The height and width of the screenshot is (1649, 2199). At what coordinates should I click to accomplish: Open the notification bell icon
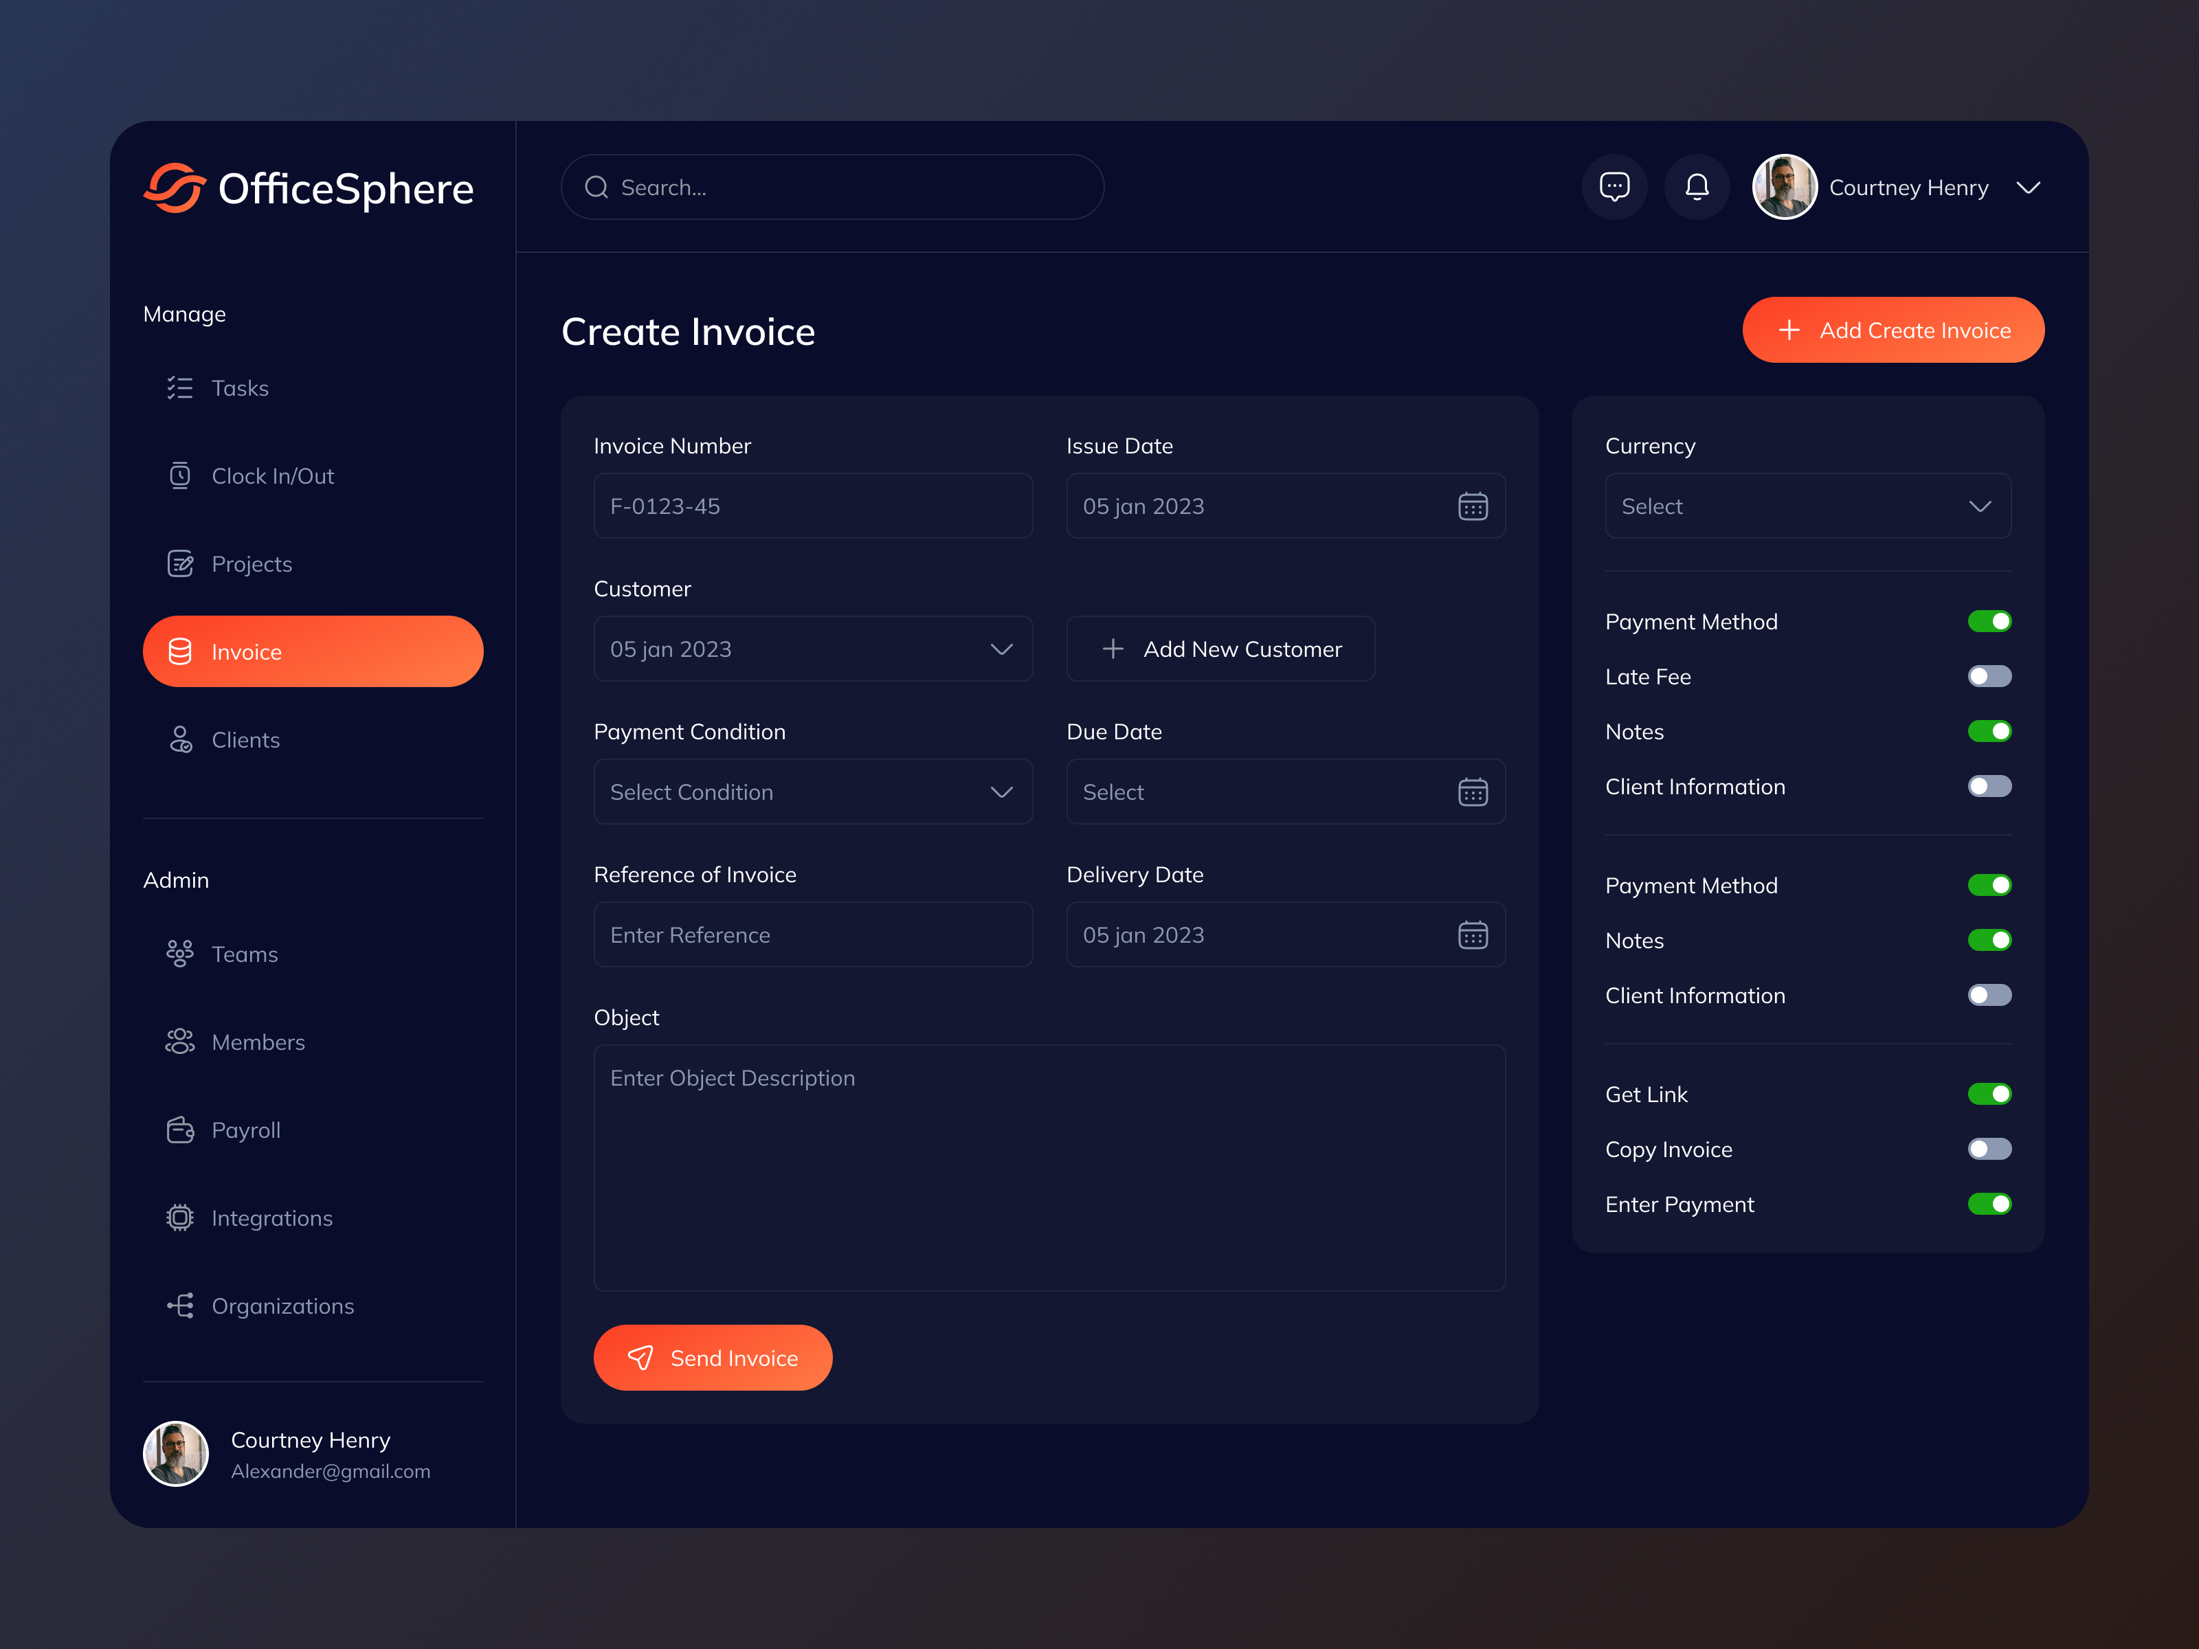click(1697, 187)
